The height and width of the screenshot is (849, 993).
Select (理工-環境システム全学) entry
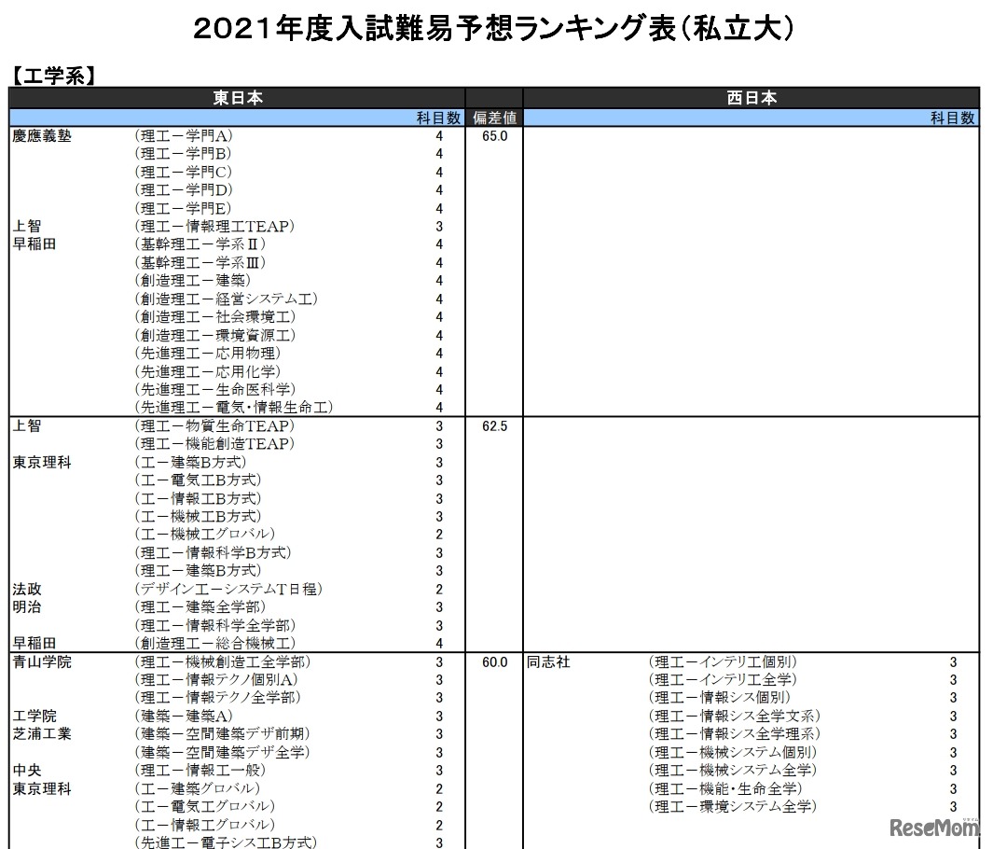733,806
